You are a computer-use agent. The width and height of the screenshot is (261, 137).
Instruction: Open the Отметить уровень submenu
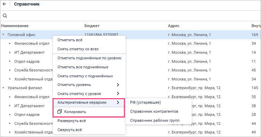89,85
